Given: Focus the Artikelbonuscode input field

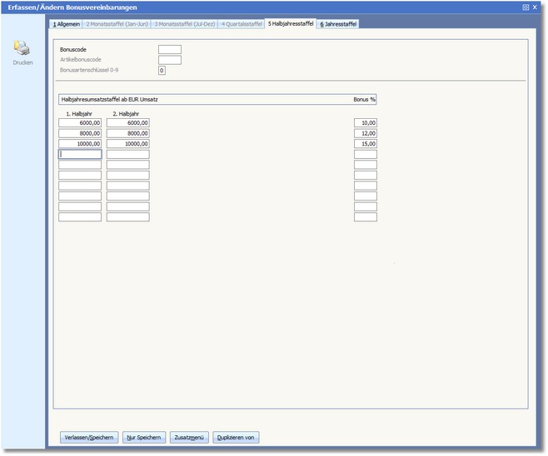Looking at the screenshot, I should tap(169, 60).
